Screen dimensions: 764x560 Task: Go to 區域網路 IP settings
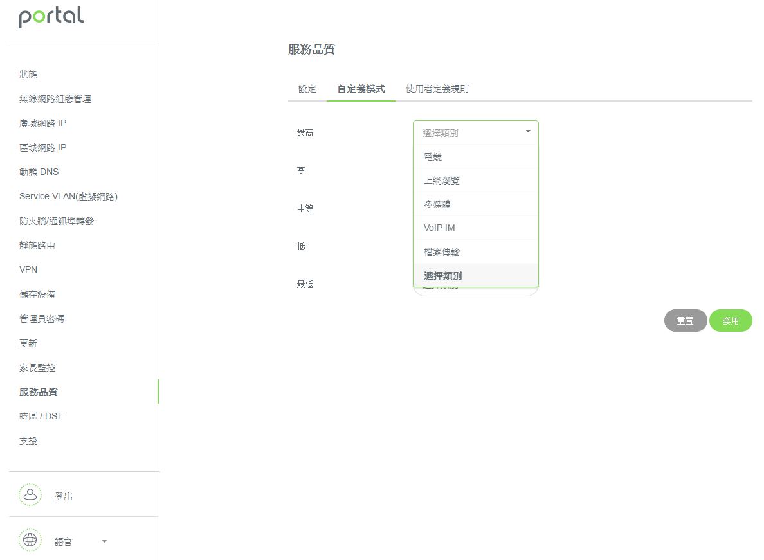coord(43,147)
